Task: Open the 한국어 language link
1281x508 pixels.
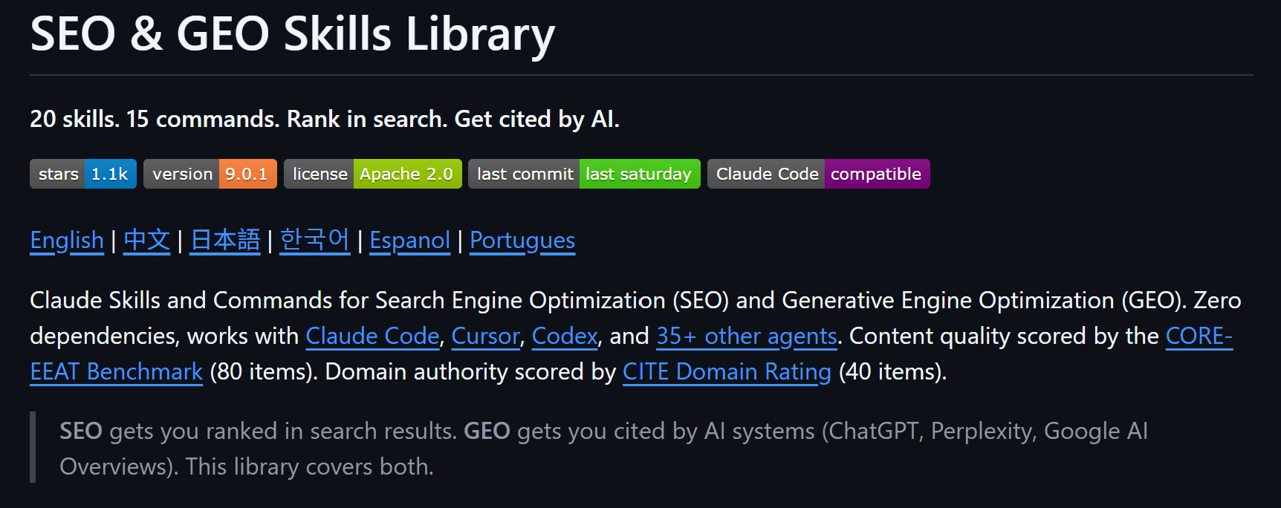Action: point(315,241)
